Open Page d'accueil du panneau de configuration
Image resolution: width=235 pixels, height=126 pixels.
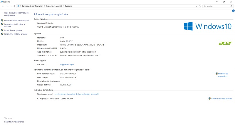click(x=16, y=14)
